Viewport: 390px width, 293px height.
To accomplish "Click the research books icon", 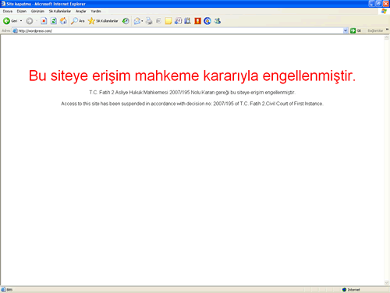I will 187,21.
